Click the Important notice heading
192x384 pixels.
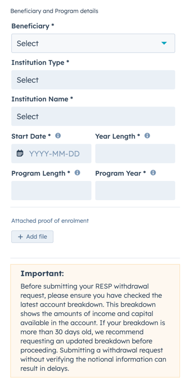[x=42, y=274]
